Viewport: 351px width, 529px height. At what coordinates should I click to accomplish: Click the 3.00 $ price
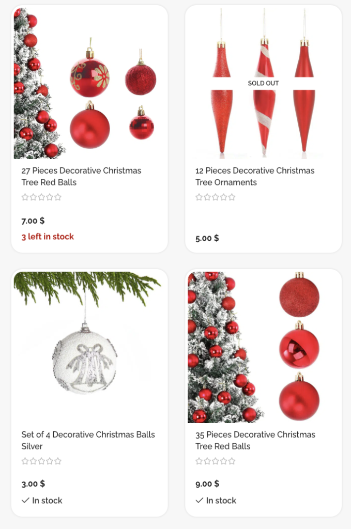[x=33, y=484]
